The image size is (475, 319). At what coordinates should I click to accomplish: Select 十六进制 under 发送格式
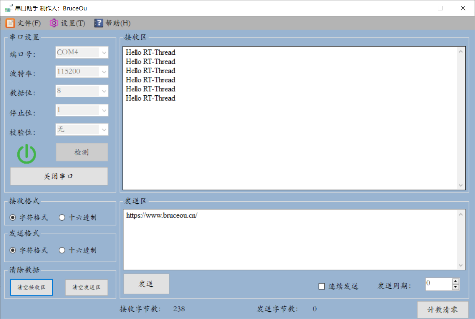78,250
